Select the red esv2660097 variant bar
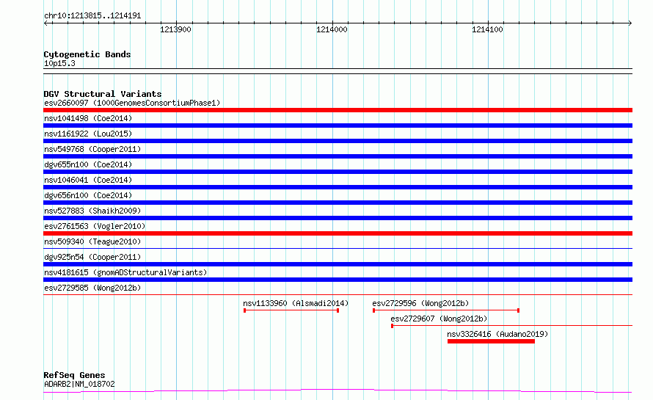 (338, 110)
